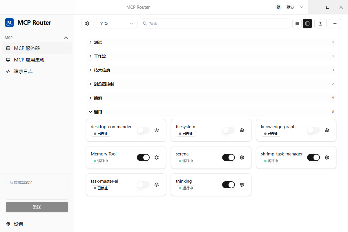This screenshot has width=348, height=232.
Task: Enable the task-master-ai toggle
Action: click(143, 185)
